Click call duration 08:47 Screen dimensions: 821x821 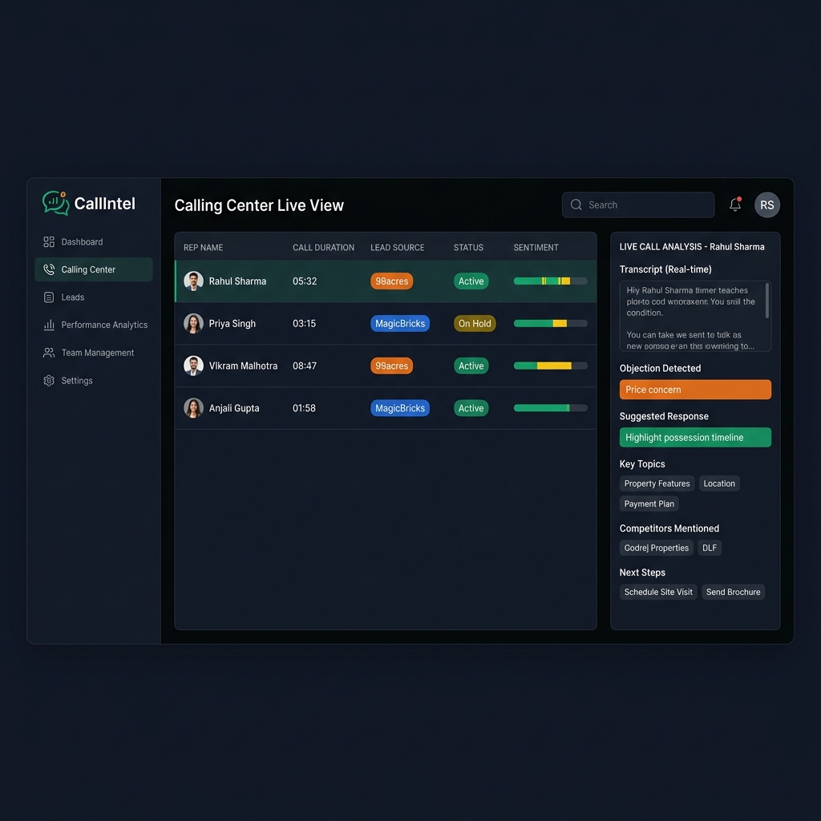pyautogui.click(x=305, y=366)
